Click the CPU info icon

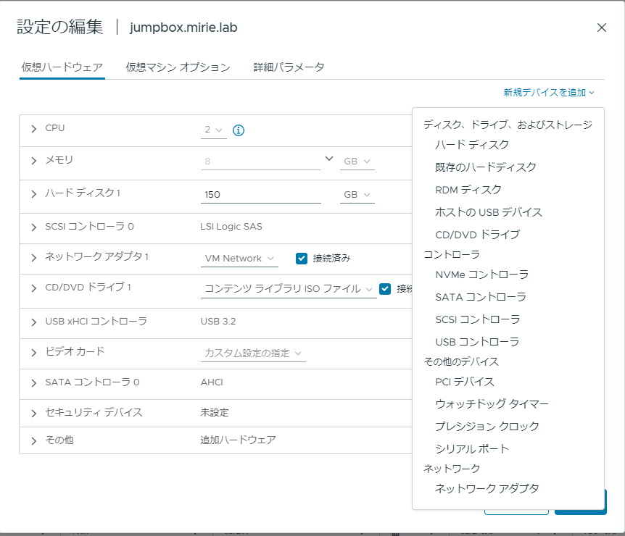(x=239, y=130)
